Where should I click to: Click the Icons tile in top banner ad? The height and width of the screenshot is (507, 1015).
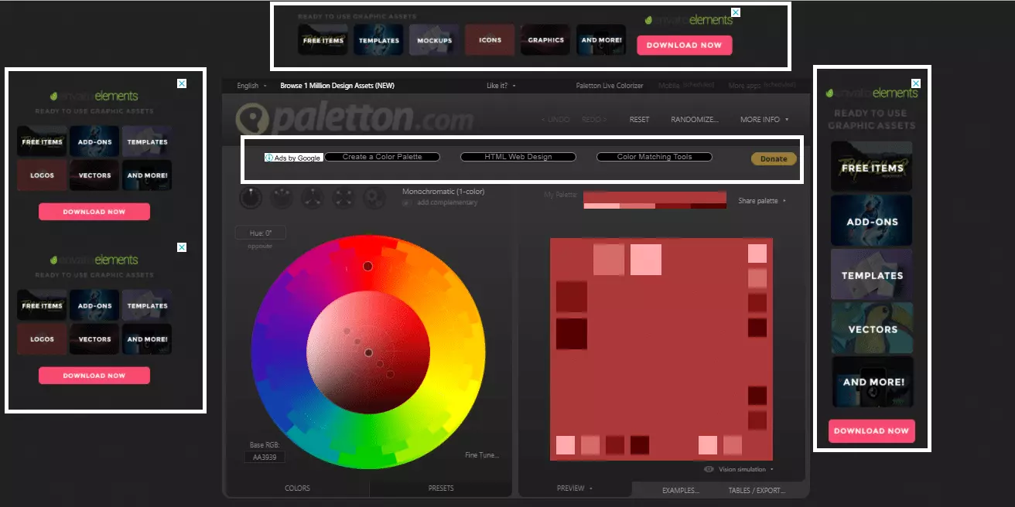pyautogui.click(x=490, y=40)
